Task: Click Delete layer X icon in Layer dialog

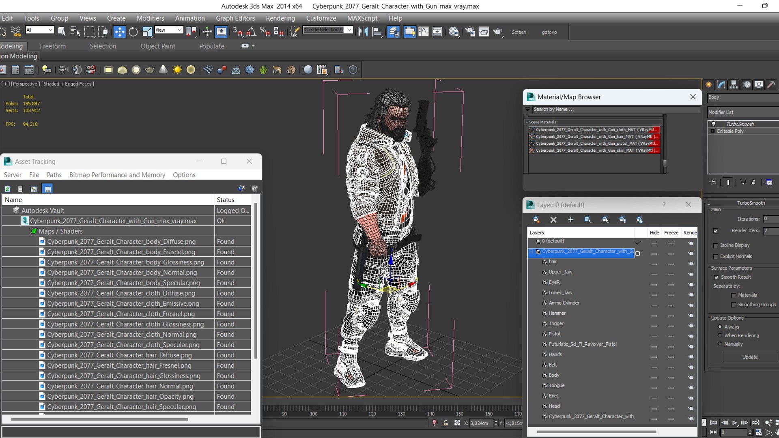Action: tap(553, 219)
